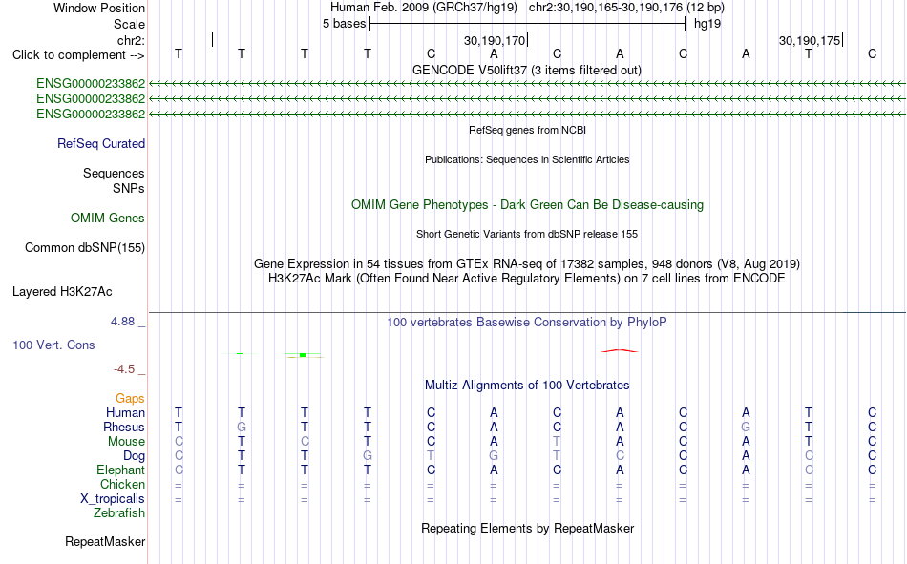This screenshot has width=907, height=564.
Task: Select the Rhesus species label
Action: click(124, 427)
